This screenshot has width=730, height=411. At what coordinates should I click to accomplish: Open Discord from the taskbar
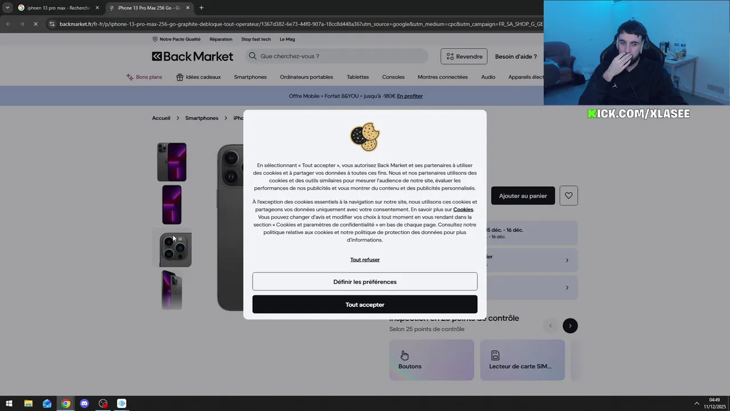coord(84,404)
